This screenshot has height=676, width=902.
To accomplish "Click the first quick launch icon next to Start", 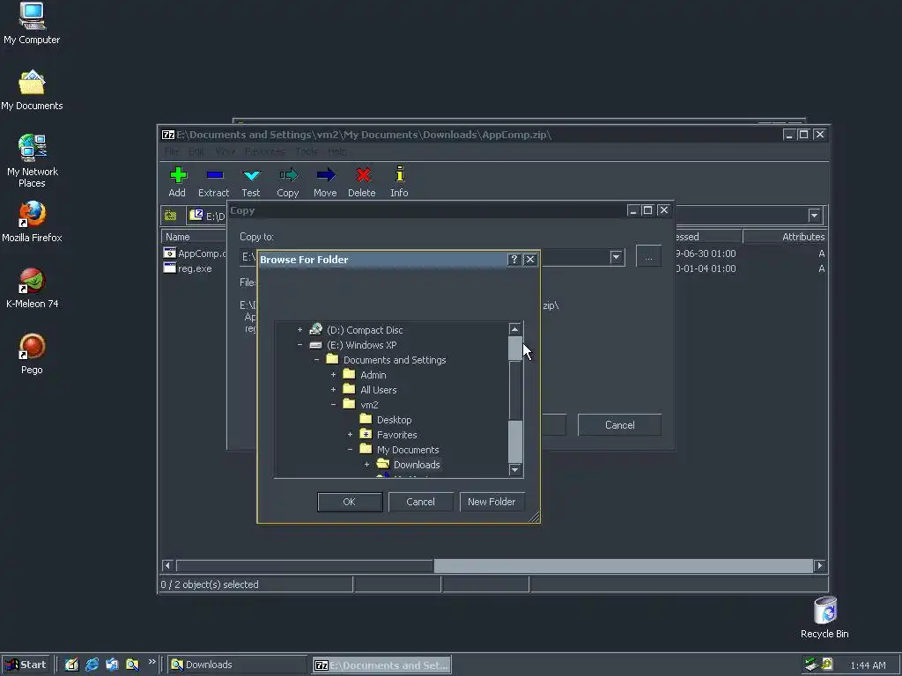I will pos(71,665).
